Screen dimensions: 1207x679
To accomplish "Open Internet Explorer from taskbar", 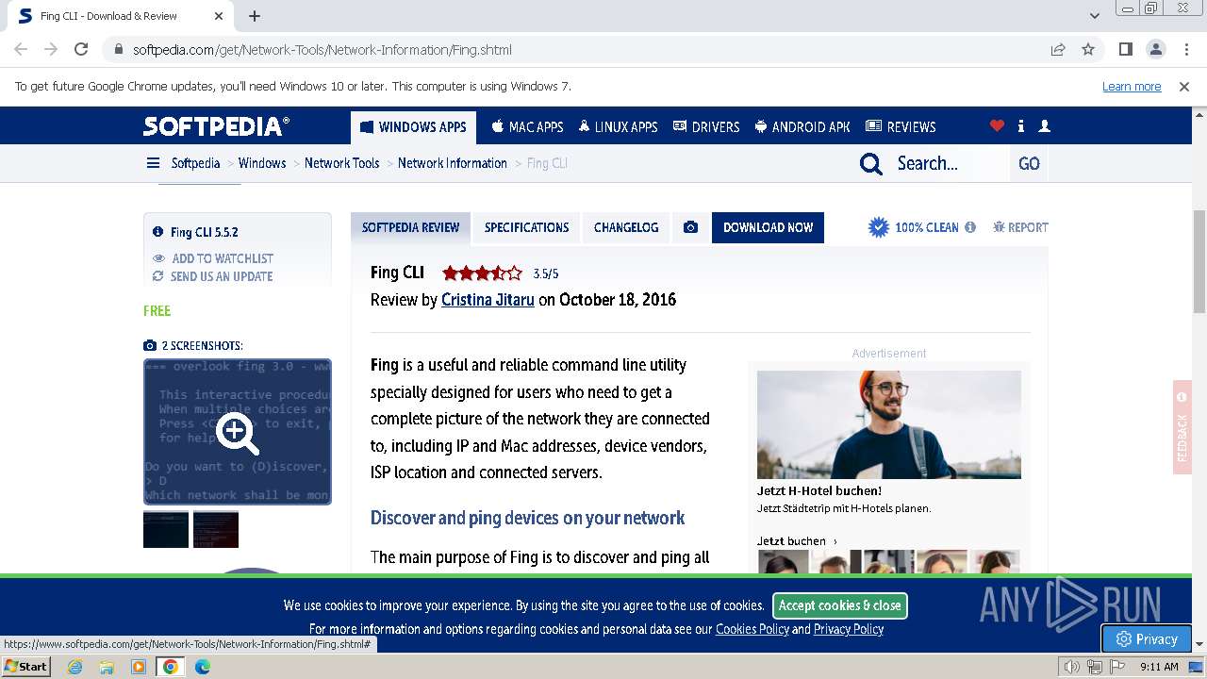I will (74, 667).
